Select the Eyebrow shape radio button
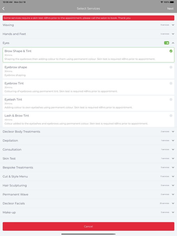Screen dimensions: 177x236 click(171, 67)
